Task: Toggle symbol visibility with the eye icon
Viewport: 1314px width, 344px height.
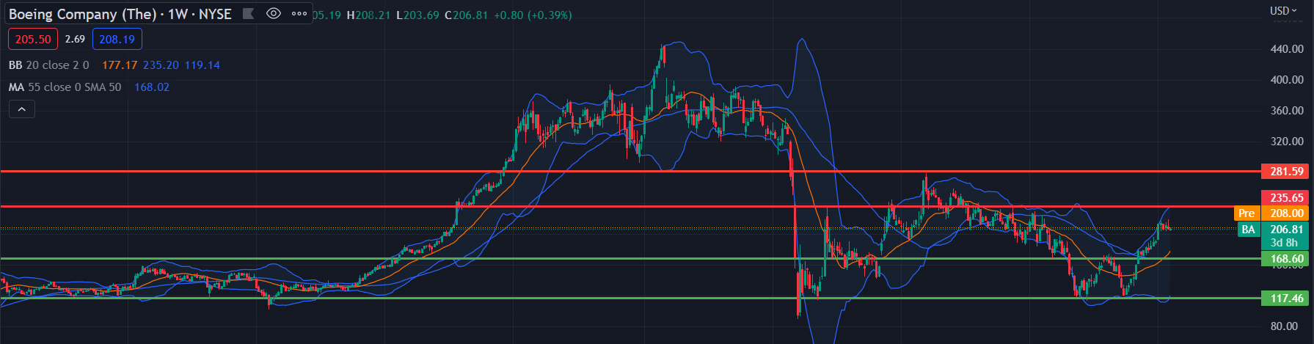Action: 274,13
